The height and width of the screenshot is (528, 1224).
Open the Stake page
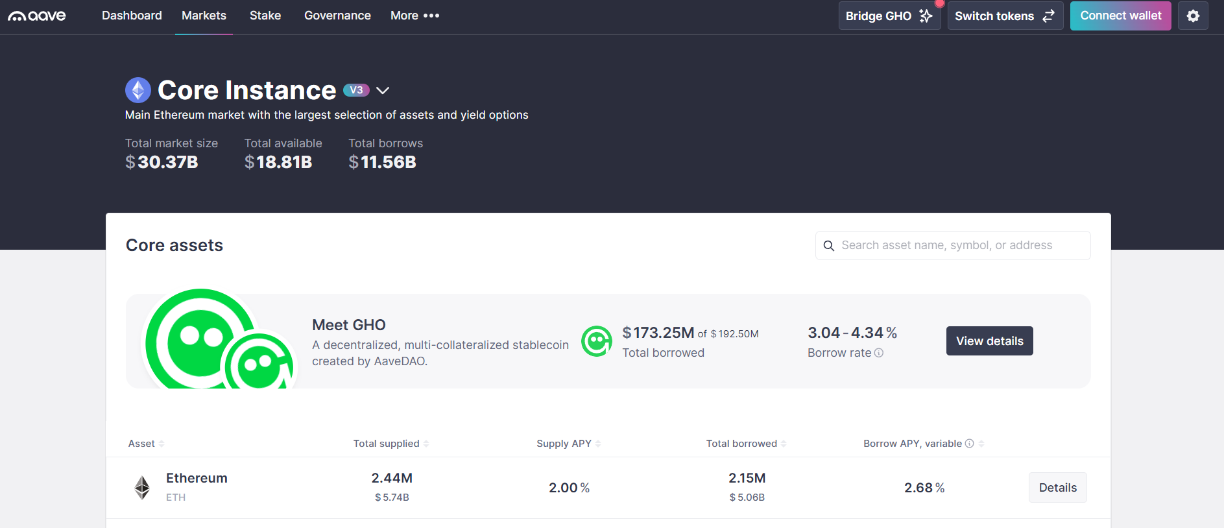(x=265, y=16)
